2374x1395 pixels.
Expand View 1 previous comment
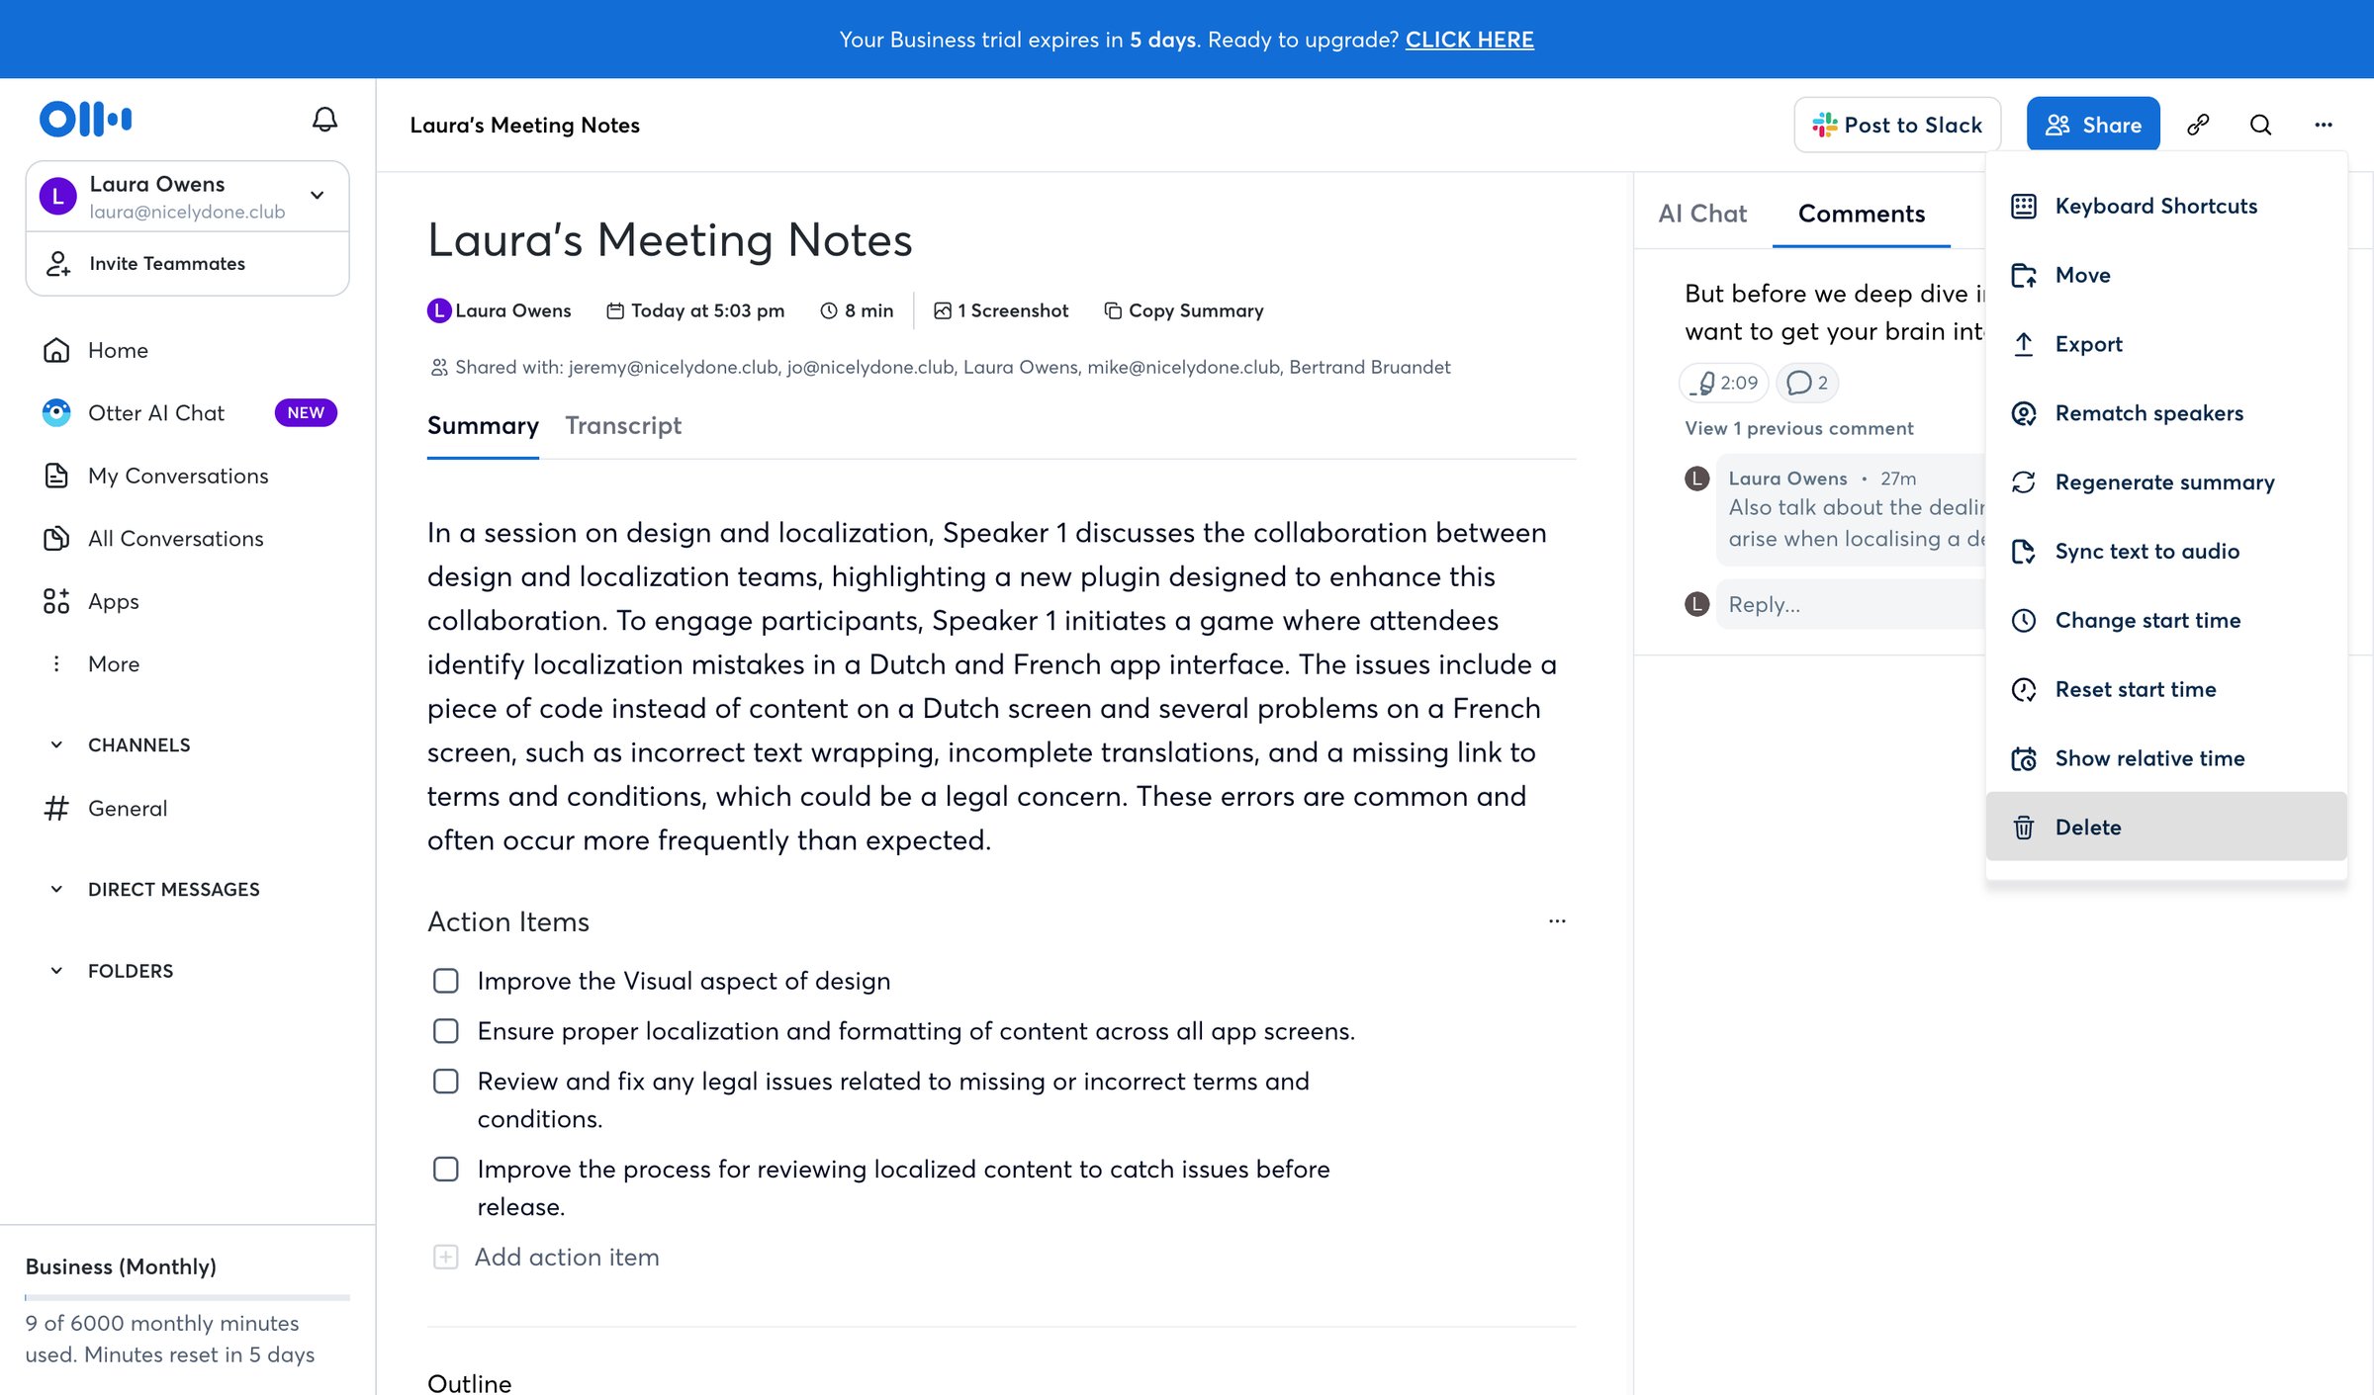(x=1798, y=428)
